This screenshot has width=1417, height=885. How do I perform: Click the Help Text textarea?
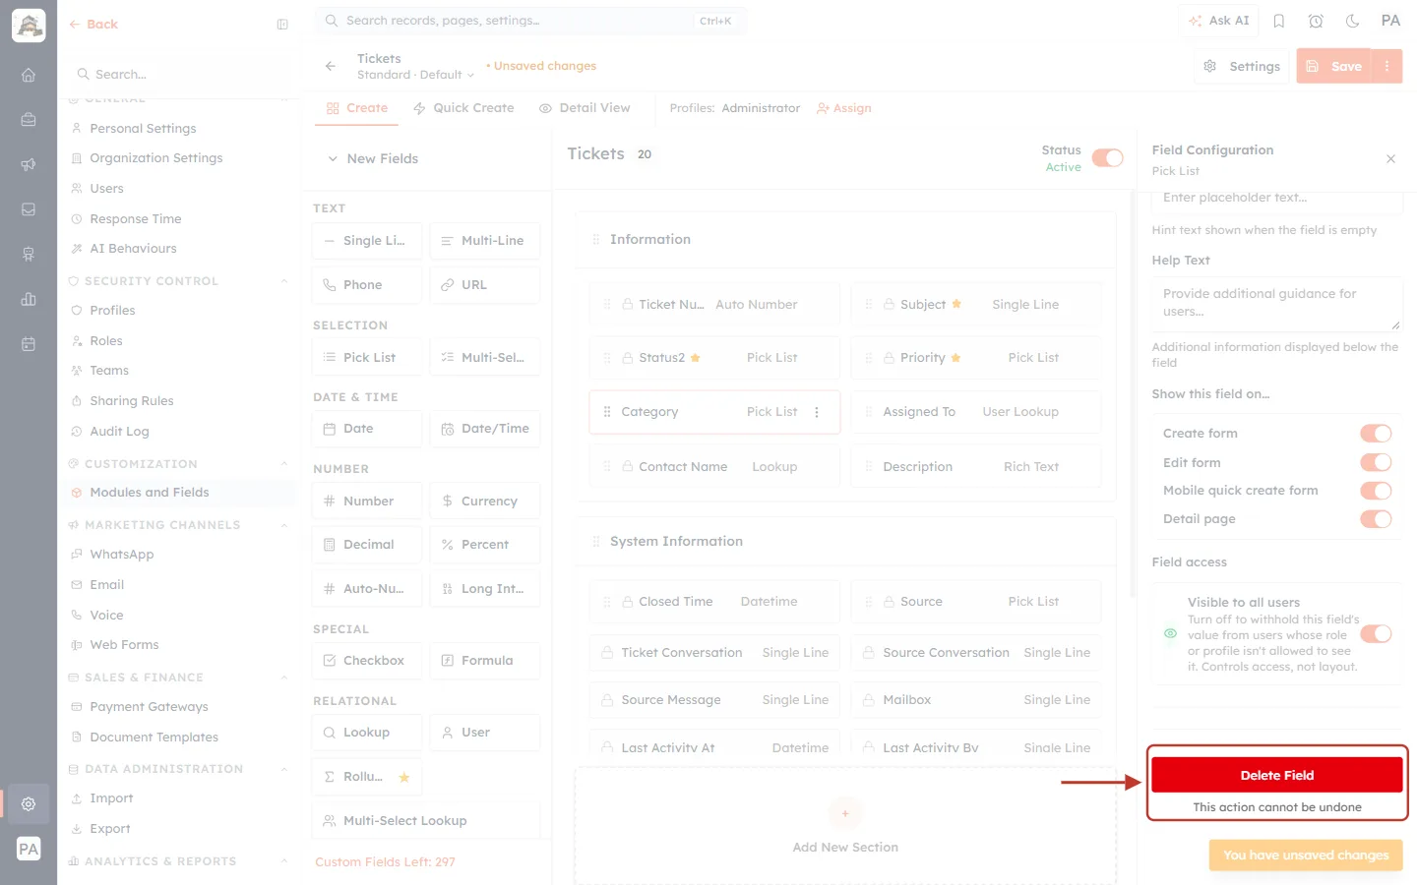click(1277, 304)
